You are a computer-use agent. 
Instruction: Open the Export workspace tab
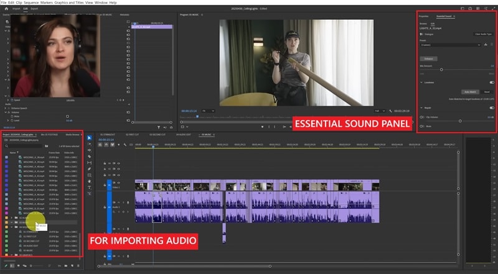pyautogui.click(x=34, y=9)
